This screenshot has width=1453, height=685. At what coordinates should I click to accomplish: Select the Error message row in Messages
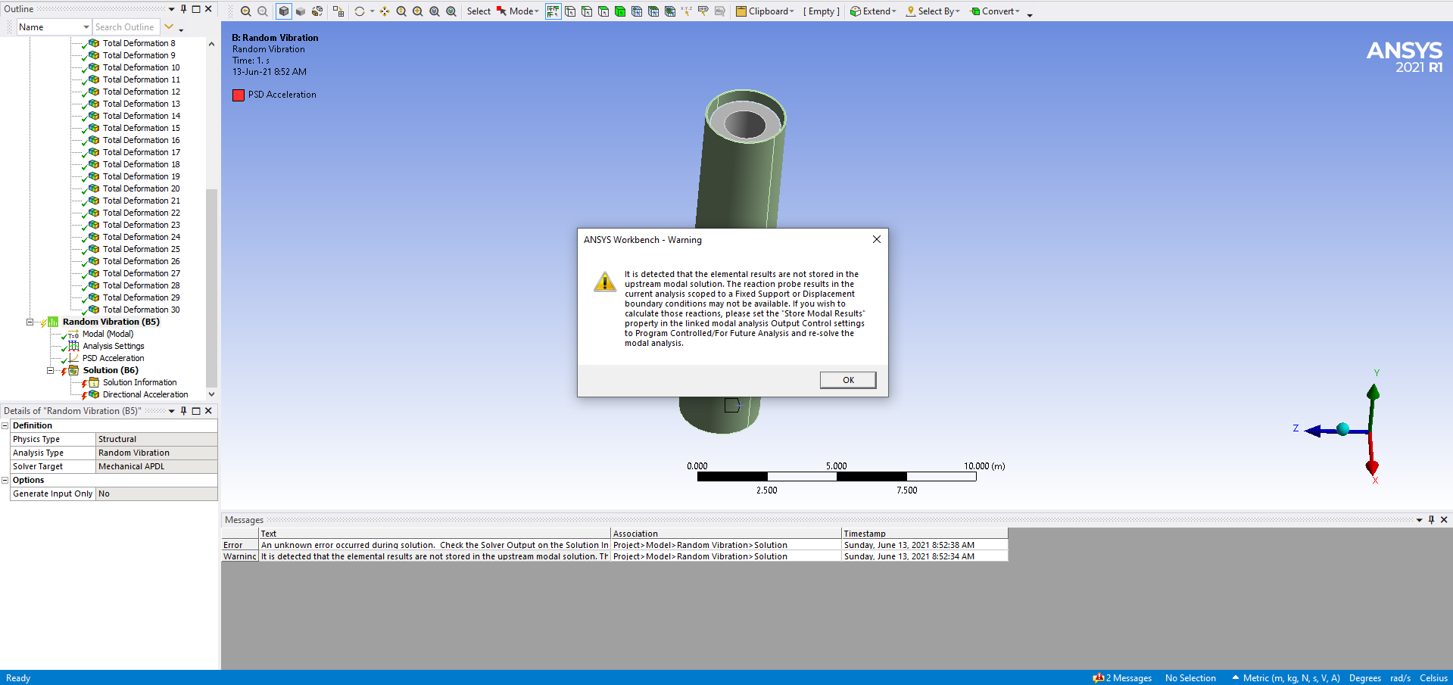[615, 545]
